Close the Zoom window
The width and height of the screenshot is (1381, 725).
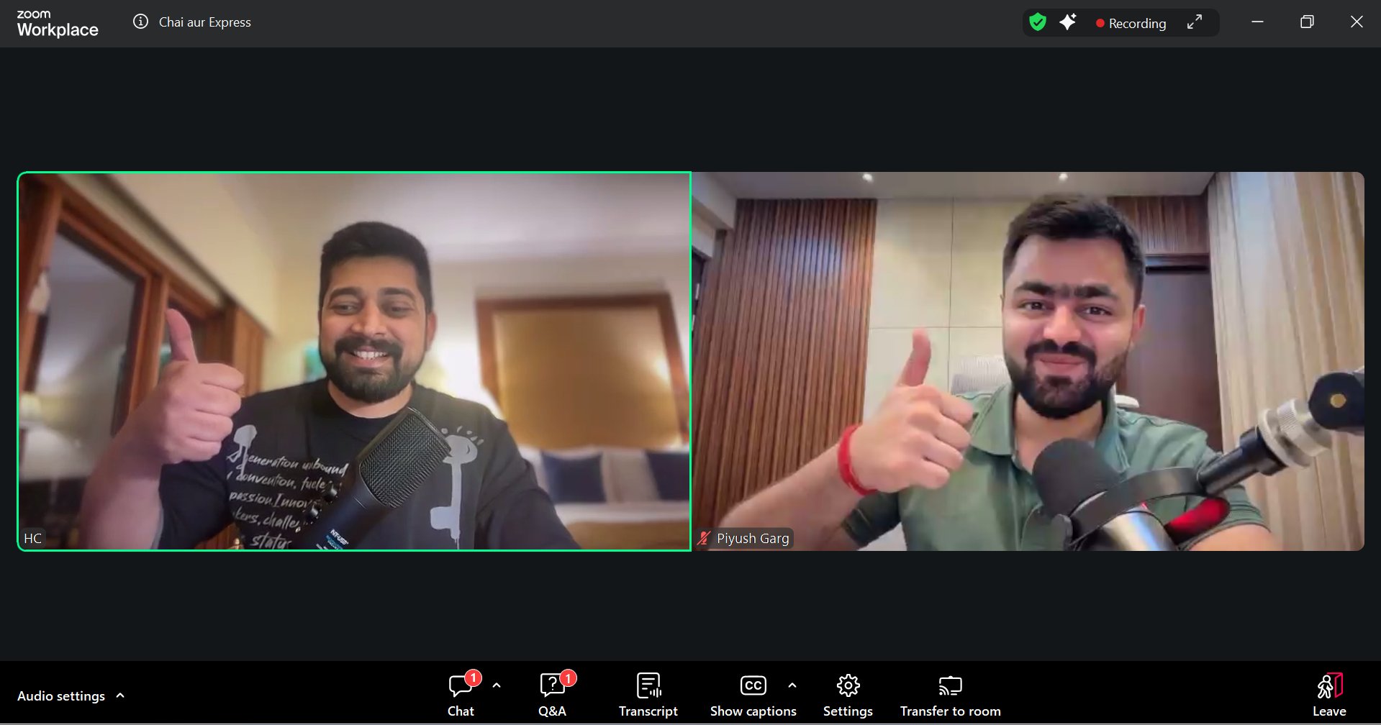(x=1357, y=22)
